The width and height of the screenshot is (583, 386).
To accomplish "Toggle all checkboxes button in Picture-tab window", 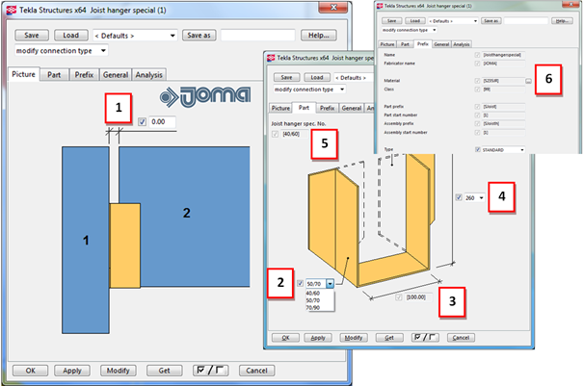I will [x=210, y=371].
